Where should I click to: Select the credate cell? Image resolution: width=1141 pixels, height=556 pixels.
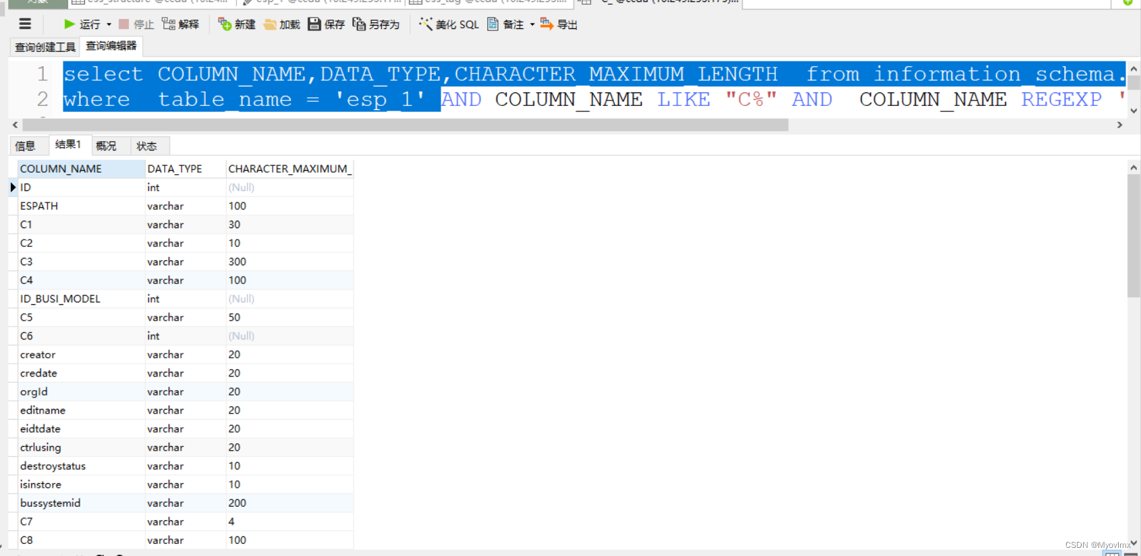pos(80,373)
